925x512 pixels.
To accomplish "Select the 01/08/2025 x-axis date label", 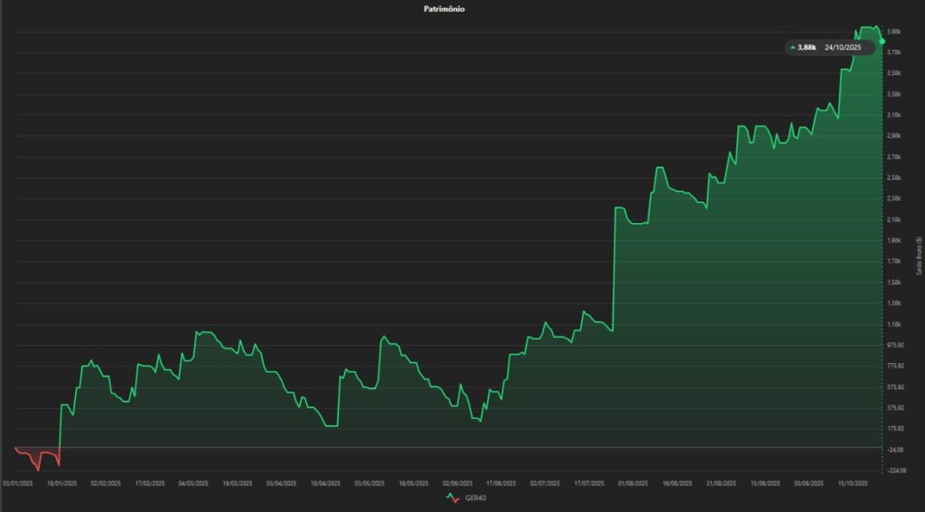I will point(633,484).
